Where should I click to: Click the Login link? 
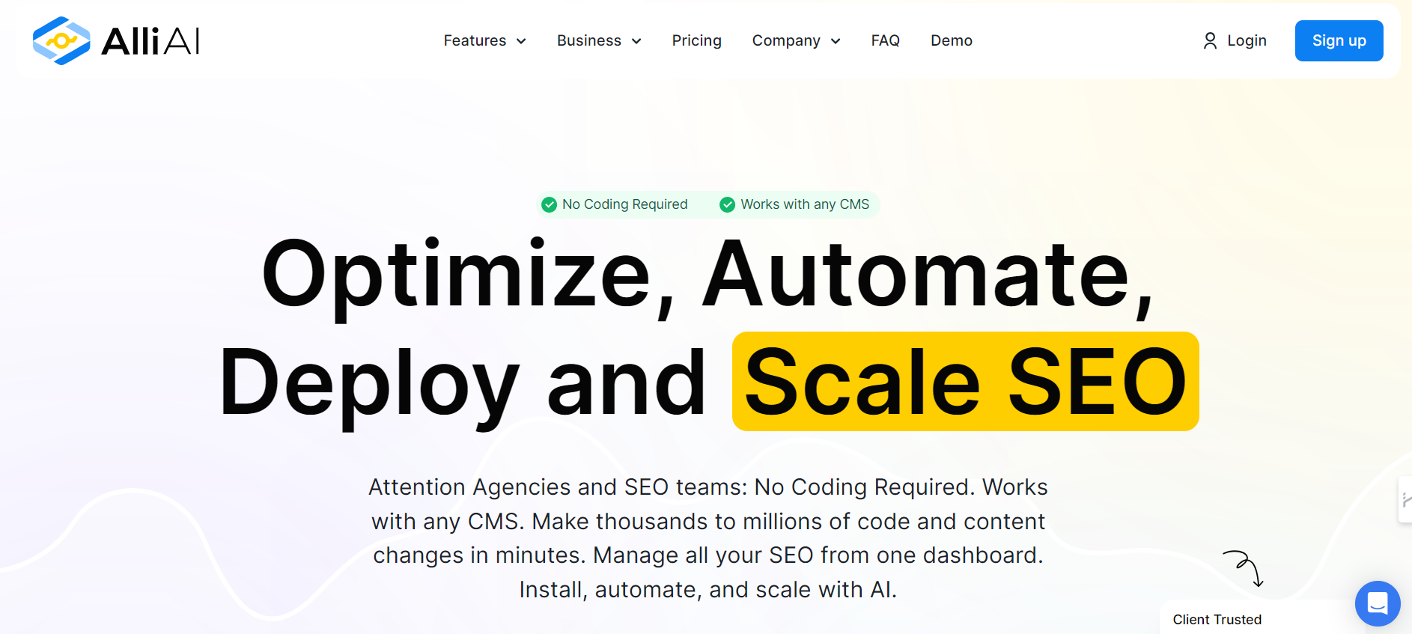pyautogui.click(x=1247, y=40)
